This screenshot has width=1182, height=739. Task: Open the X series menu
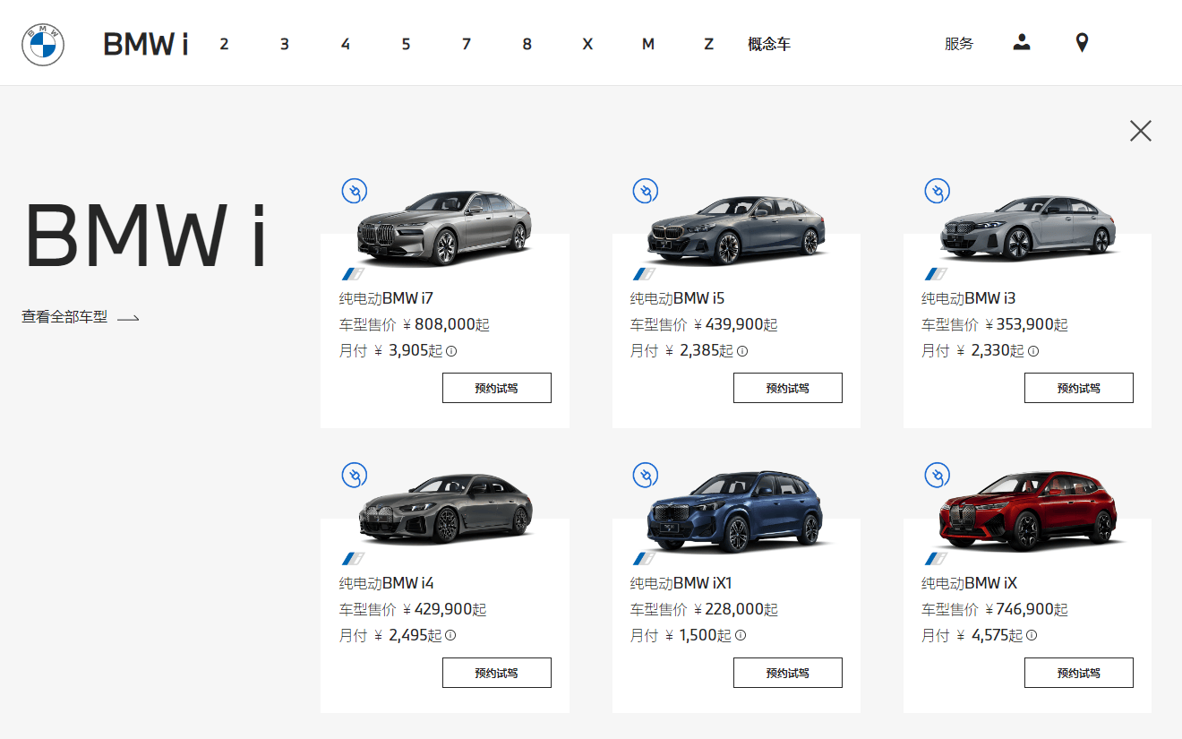coord(587,44)
